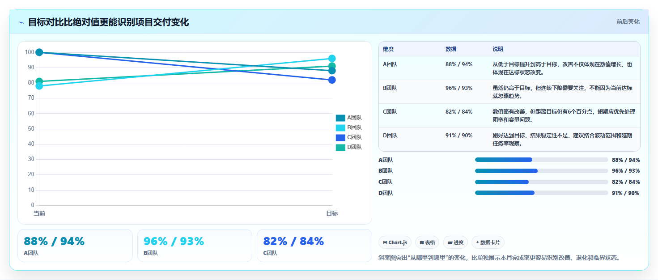Click the table icon inside the 表格 chip

(x=421, y=242)
